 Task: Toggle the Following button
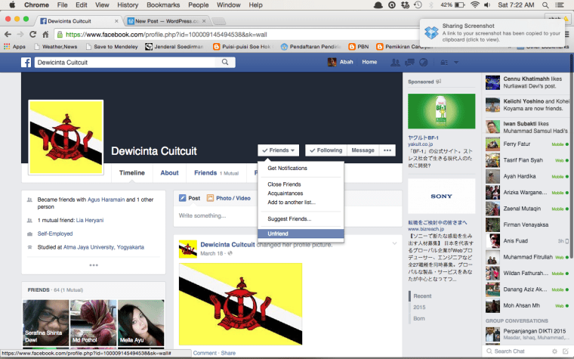pyautogui.click(x=326, y=150)
